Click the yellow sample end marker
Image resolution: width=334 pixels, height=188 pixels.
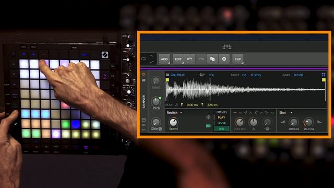pyautogui.click(x=324, y=80)
